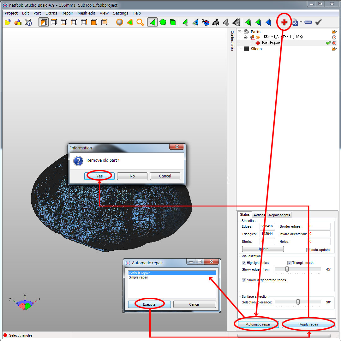Select the Part Repair tree item
Screen dimensions: 341x341
coord(271,43)
